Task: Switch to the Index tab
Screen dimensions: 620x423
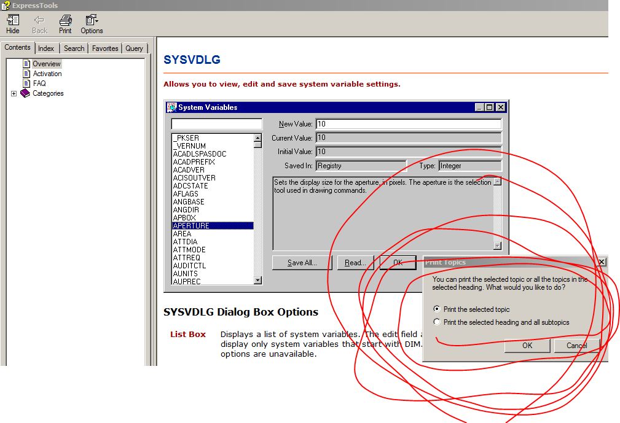Action: 46,48
